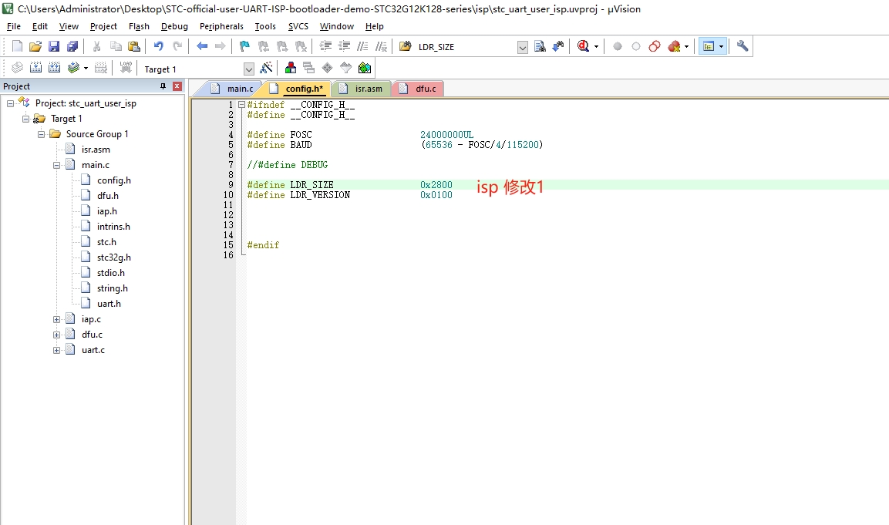
Task: Open the kill-breakpoints dropdown arrow
Action: pos(686,46)
